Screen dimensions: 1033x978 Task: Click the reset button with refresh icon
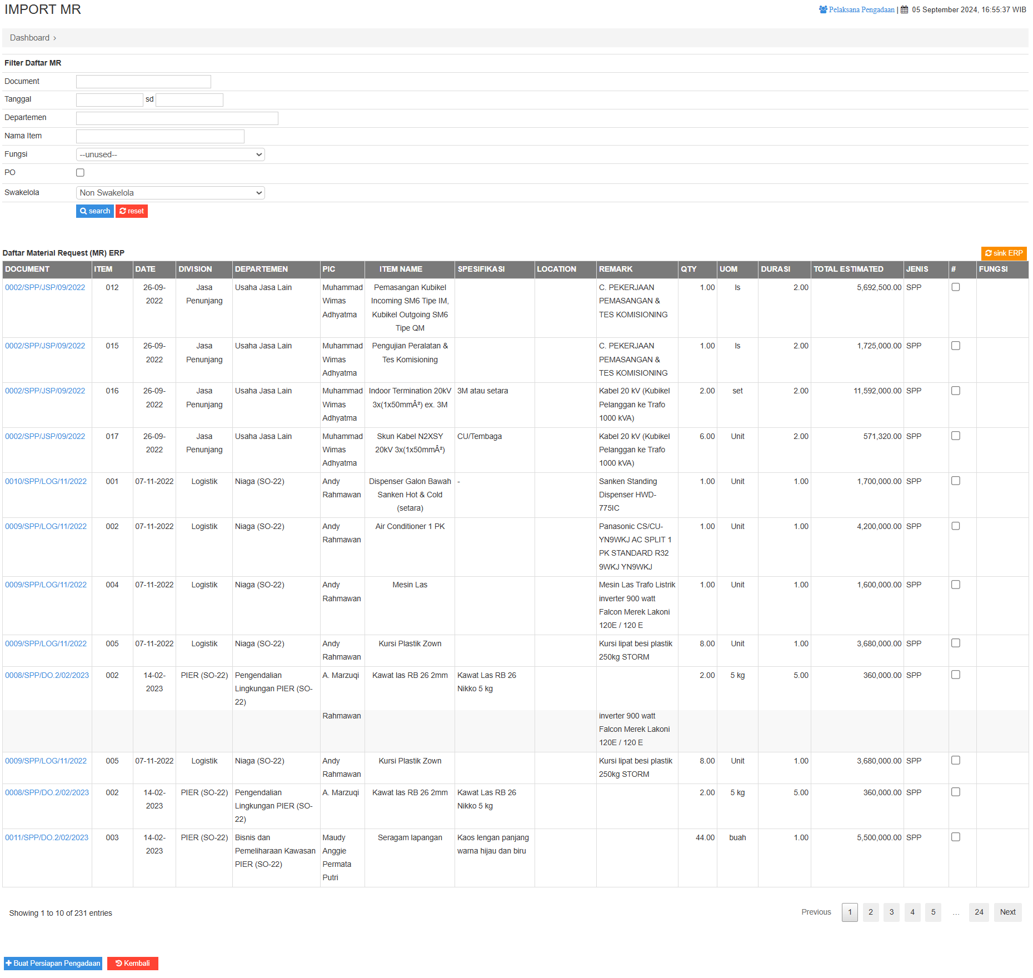132,211
